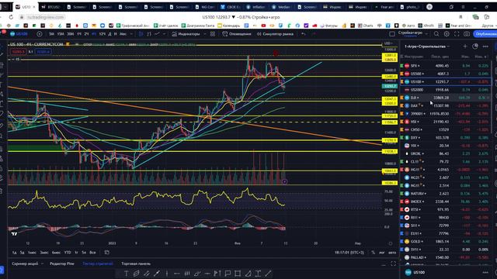Screen dimensions: 497x279
Task: Open the candlestick chart type selector
Action: tap(141, 34)
